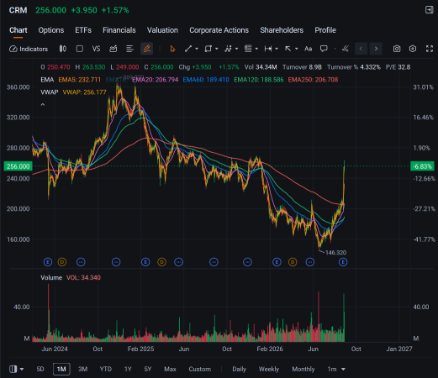This screenshot has width=438, height=378.
Task: Switch to the Financials tab
Action: coord(119,30)
